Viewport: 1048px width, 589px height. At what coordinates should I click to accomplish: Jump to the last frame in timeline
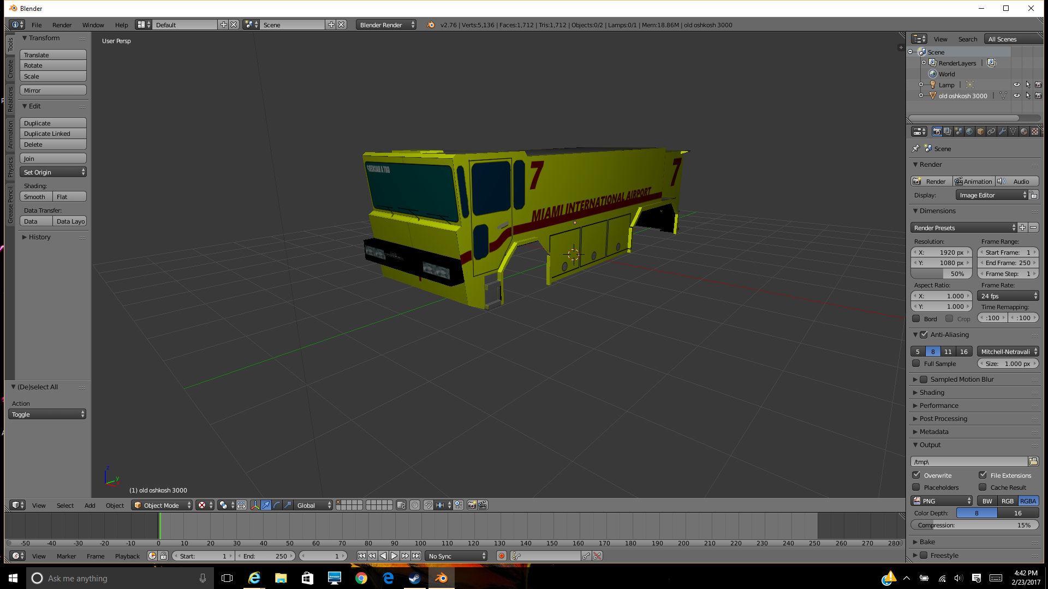coord(416,556)
